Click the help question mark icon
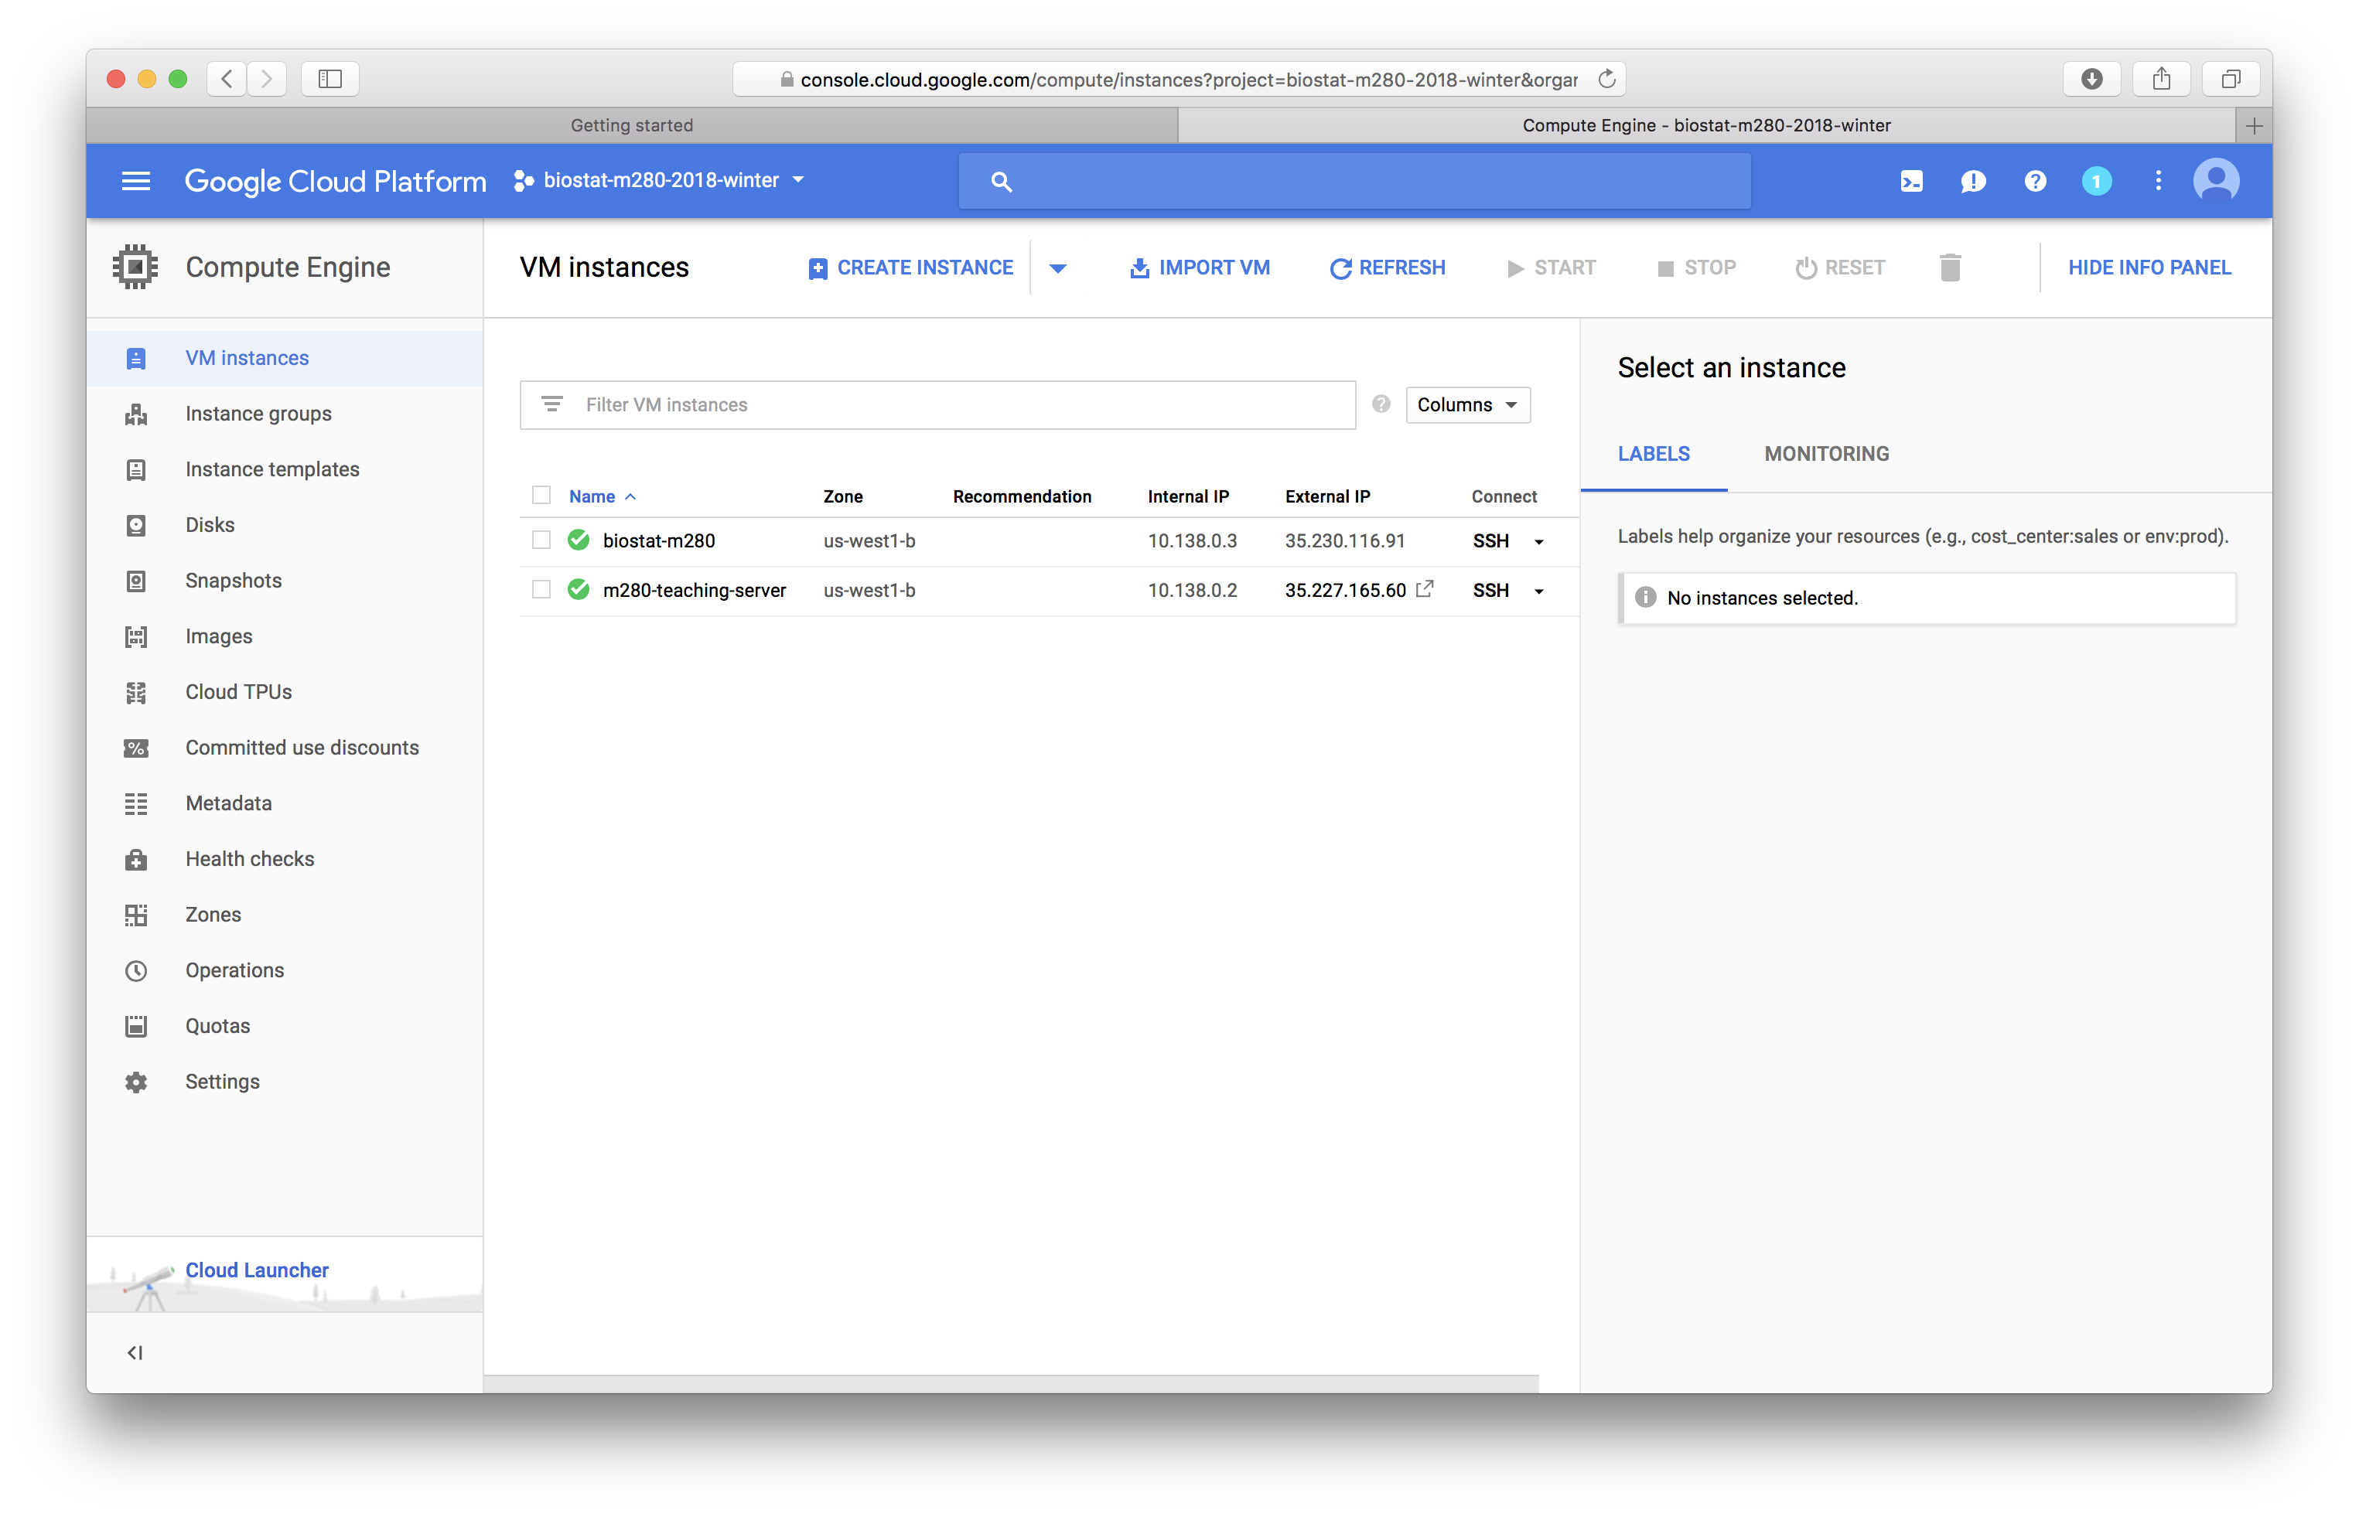 2034,181
